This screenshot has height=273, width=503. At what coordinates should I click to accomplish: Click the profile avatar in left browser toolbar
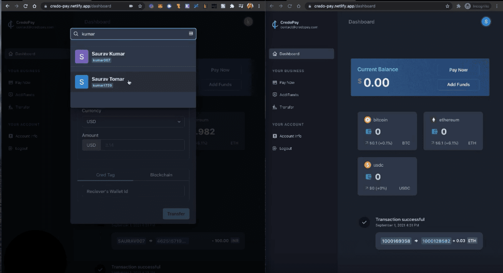pos(250,6)
